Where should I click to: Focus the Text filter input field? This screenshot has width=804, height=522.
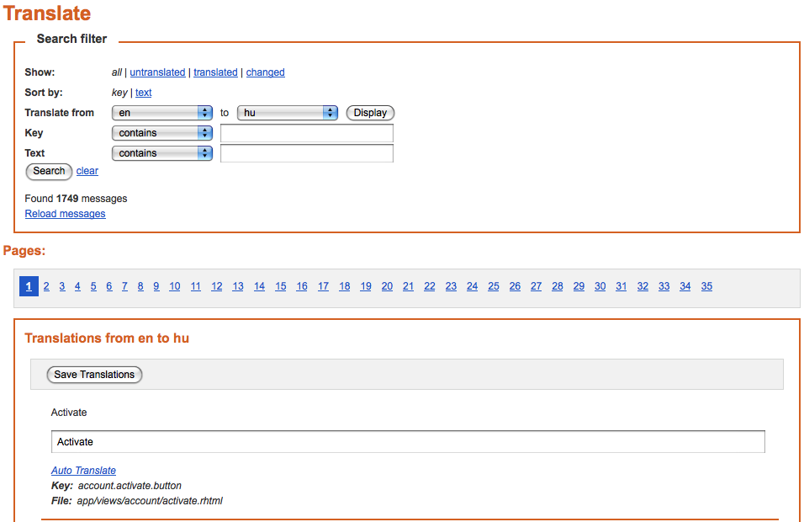pyautogui.click(x=307, y=153)
